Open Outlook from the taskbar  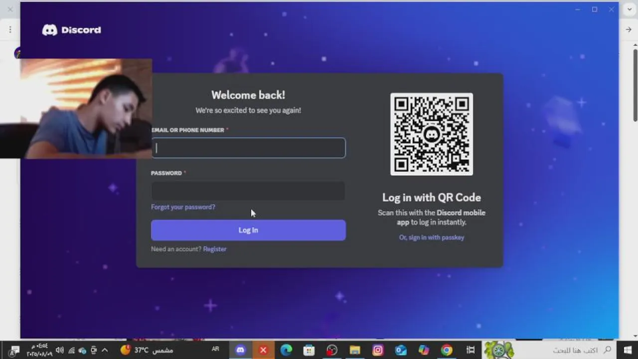pos(401,350)
